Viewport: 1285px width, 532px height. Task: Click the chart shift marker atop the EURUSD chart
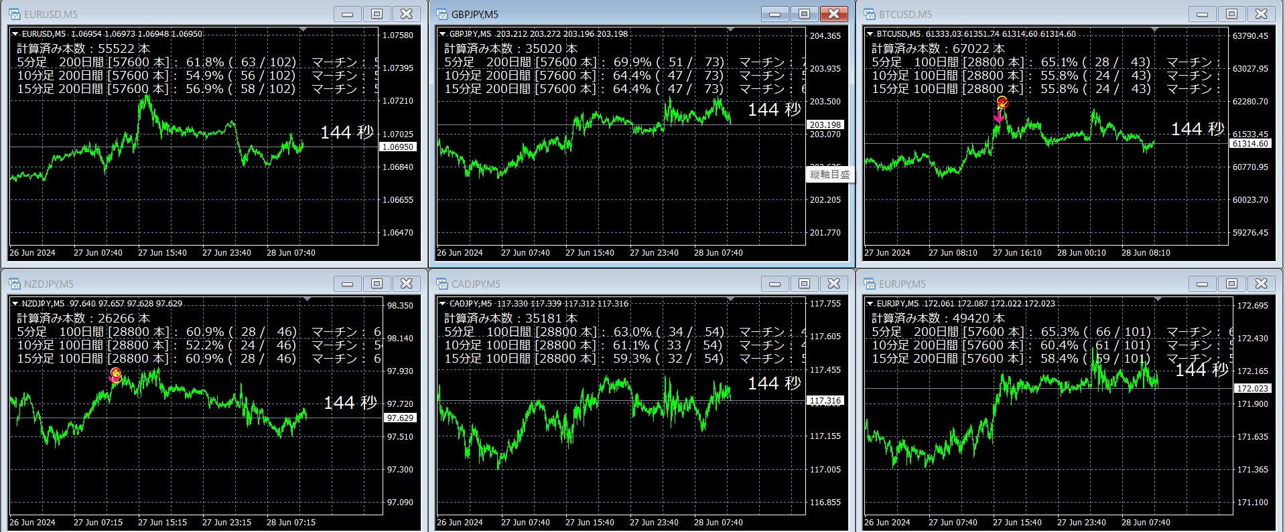(x=303, y=30)
